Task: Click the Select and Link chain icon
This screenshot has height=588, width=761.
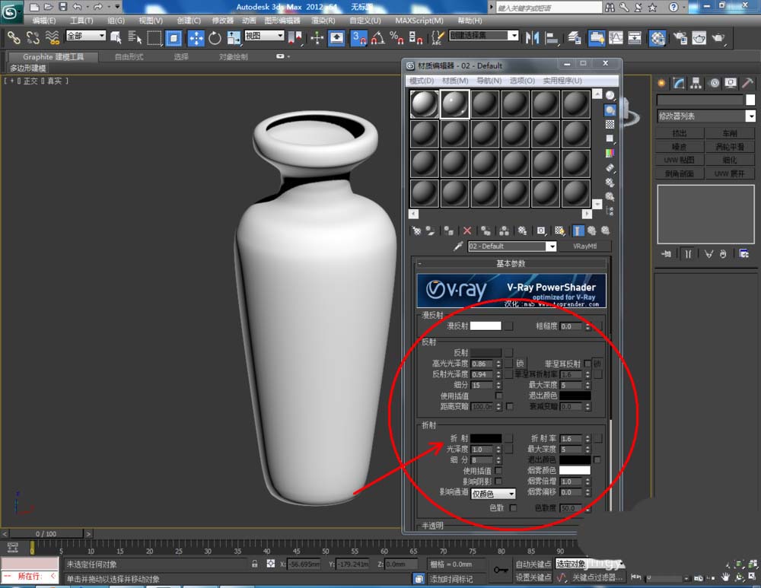Action: 14,37
